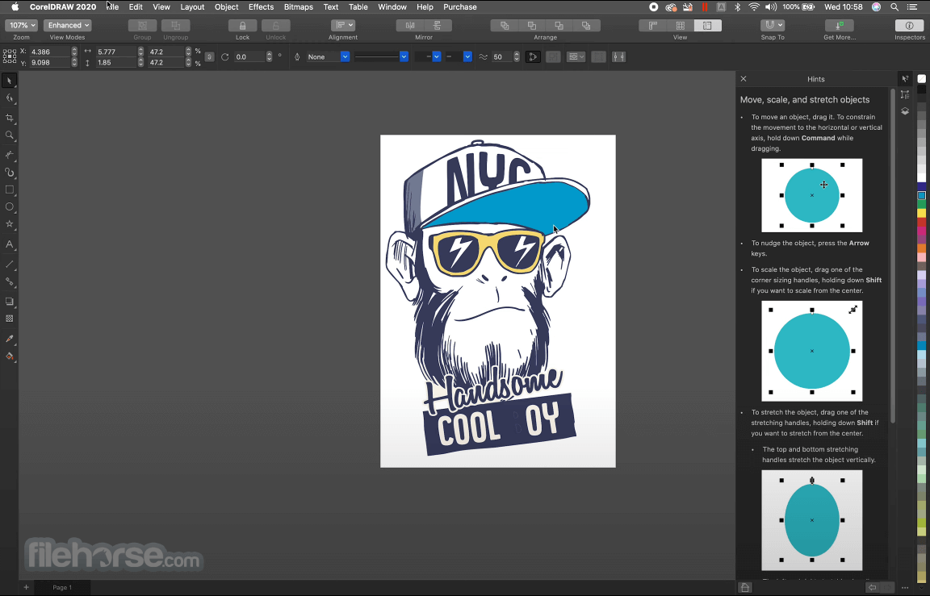This screenshot has width=930, height=596.
Task: Pick the red swatch in color palette
Action: 922,222
